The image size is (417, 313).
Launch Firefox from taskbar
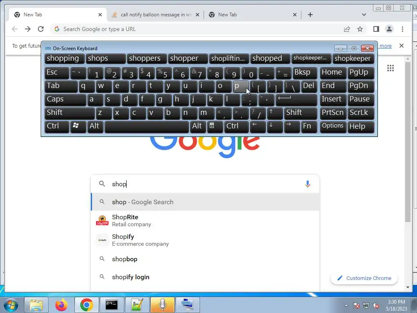click(61, 305)
